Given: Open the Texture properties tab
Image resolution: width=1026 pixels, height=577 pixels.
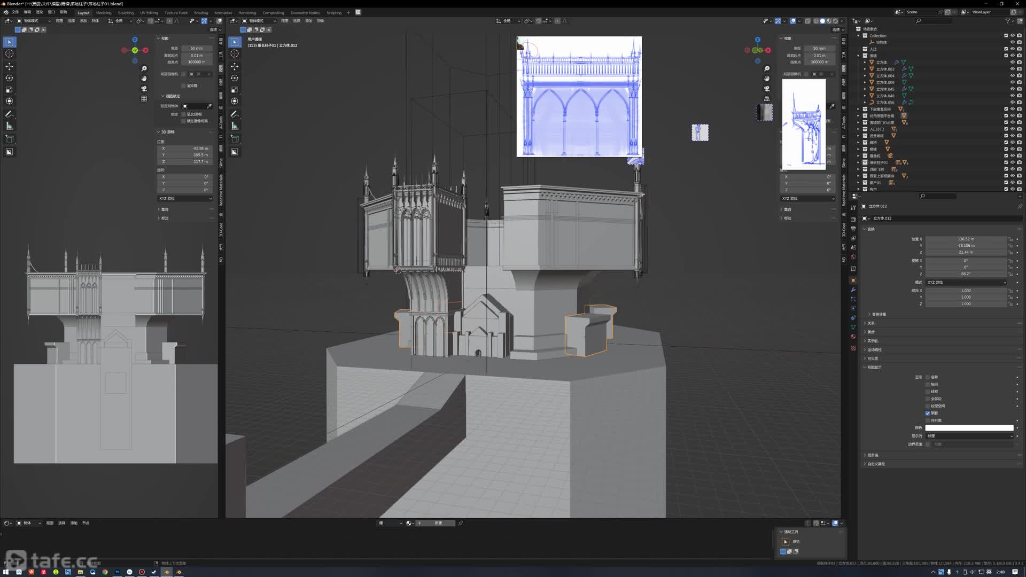Looking at the screenshot, I should pyautogui.click(x=853, y=348).
